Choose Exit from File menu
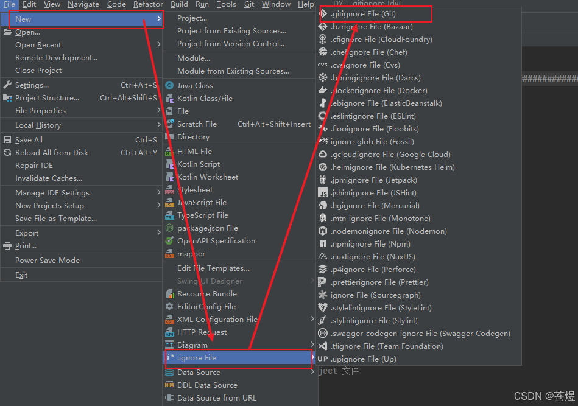This screenshot has height=406, width=578. click(x=81, y=275)
